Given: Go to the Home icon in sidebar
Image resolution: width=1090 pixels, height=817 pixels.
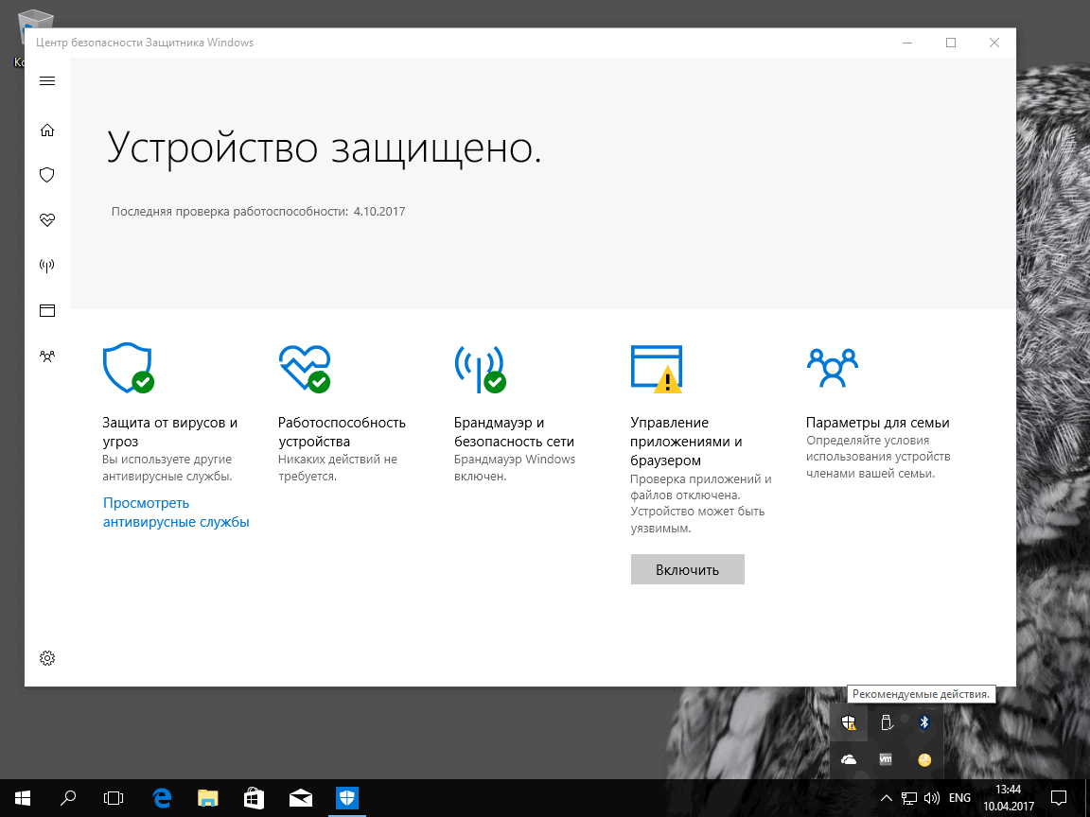Looking at the screenshot, I should pos(47,130).
